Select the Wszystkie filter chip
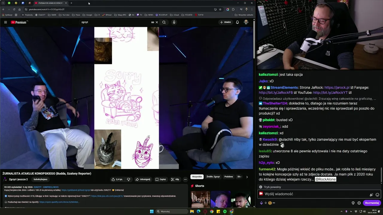Image resolution: width=383 pixels, height=215 pixels. pyautogui.click(x=197, y=177)
